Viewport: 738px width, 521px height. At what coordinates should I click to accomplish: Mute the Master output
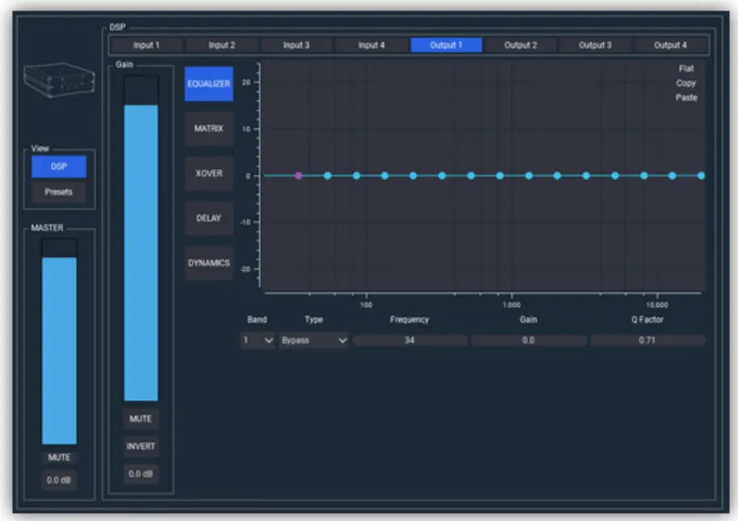click(58, 456)
